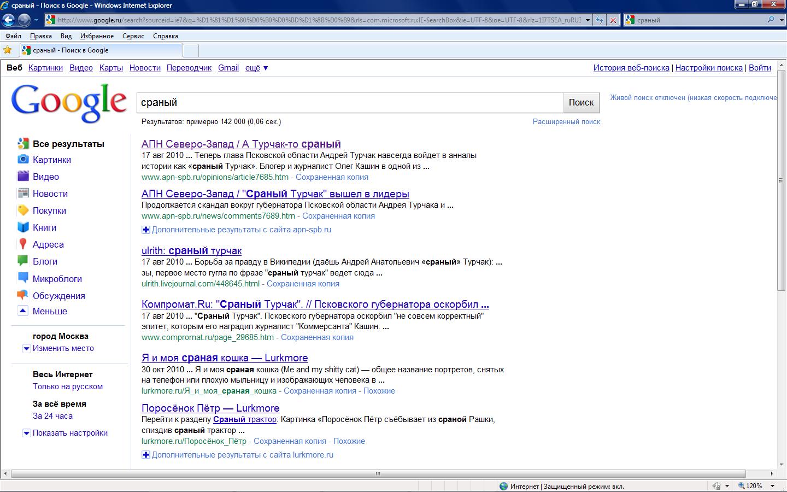787x492 pixels.
Task: Filter results by 'Только на русском'
Action: (68, 386)
